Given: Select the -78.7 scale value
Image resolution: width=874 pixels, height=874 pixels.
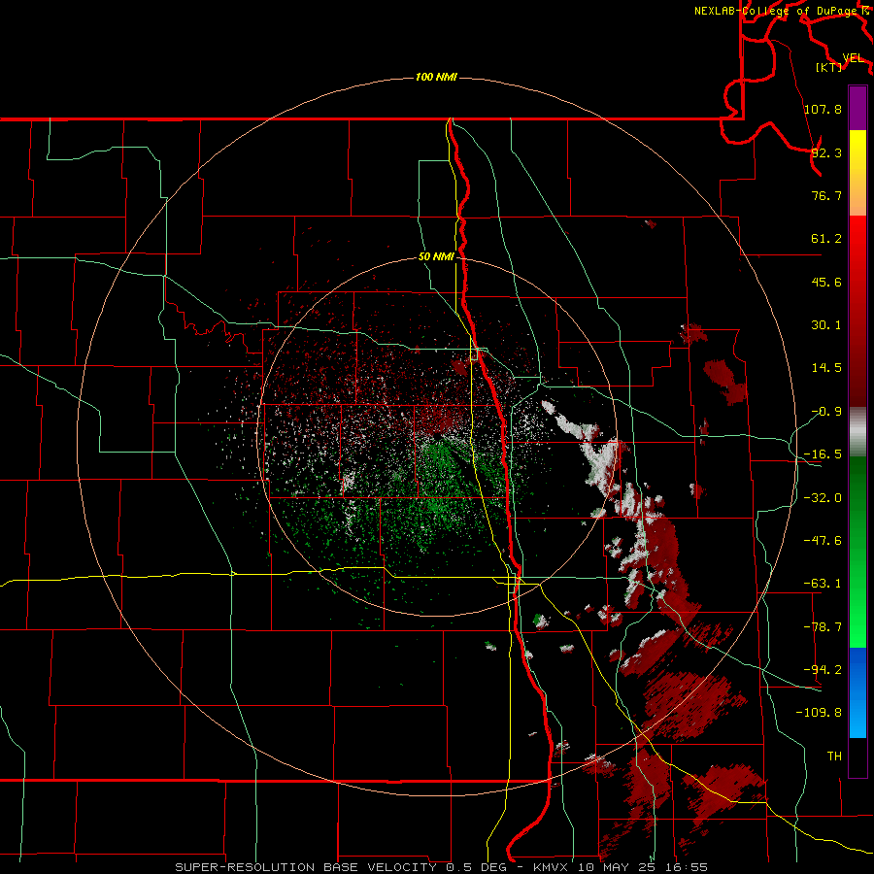Looking at the screenshot, I should (823, 627).
